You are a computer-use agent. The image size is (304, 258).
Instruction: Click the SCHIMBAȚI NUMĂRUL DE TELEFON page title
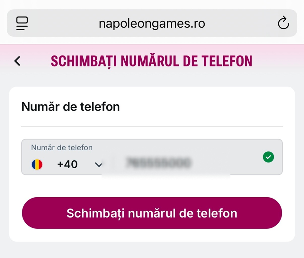pos(151,61)
